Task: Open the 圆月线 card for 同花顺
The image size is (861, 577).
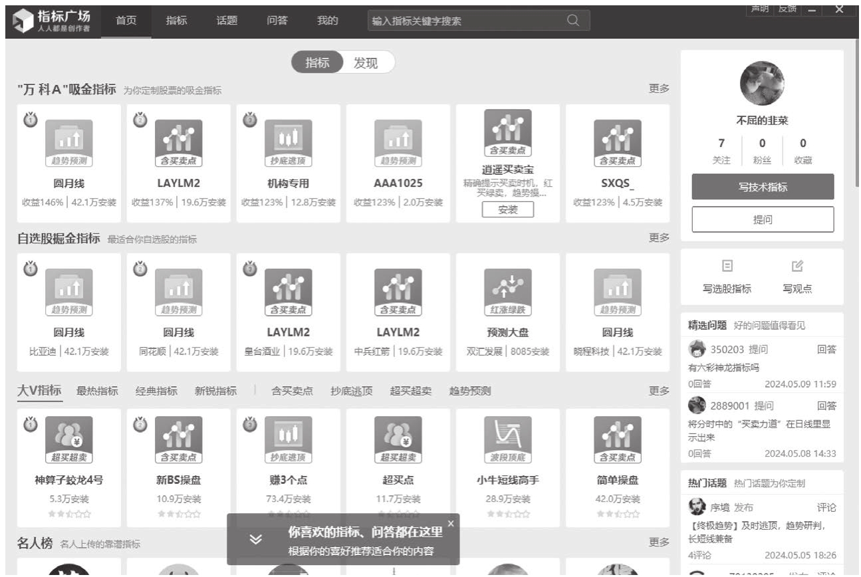Action: (178, 312)
